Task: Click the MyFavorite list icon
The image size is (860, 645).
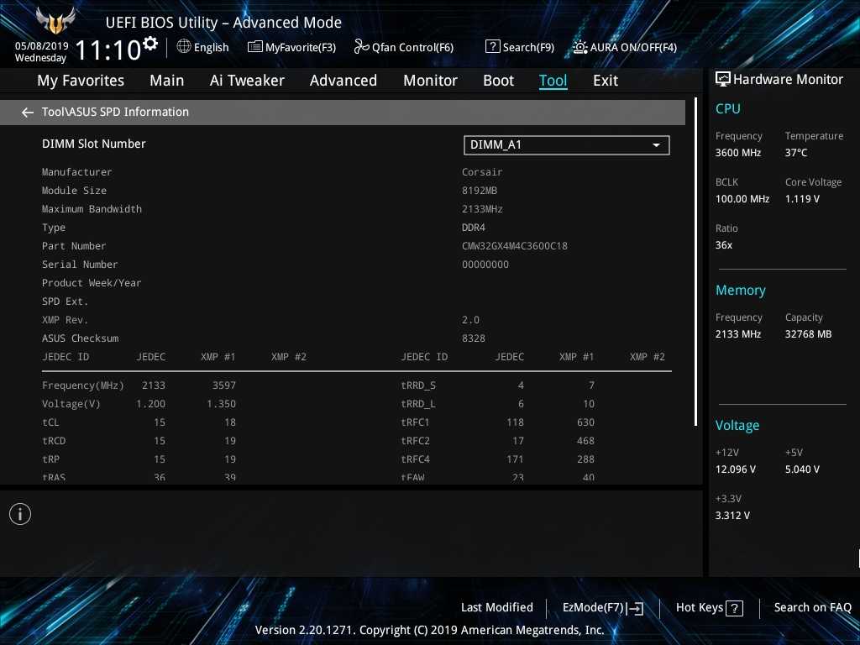Action: click(255, 47)
